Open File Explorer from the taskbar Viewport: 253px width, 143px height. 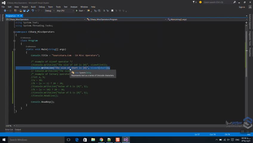(x=93, y=140)
